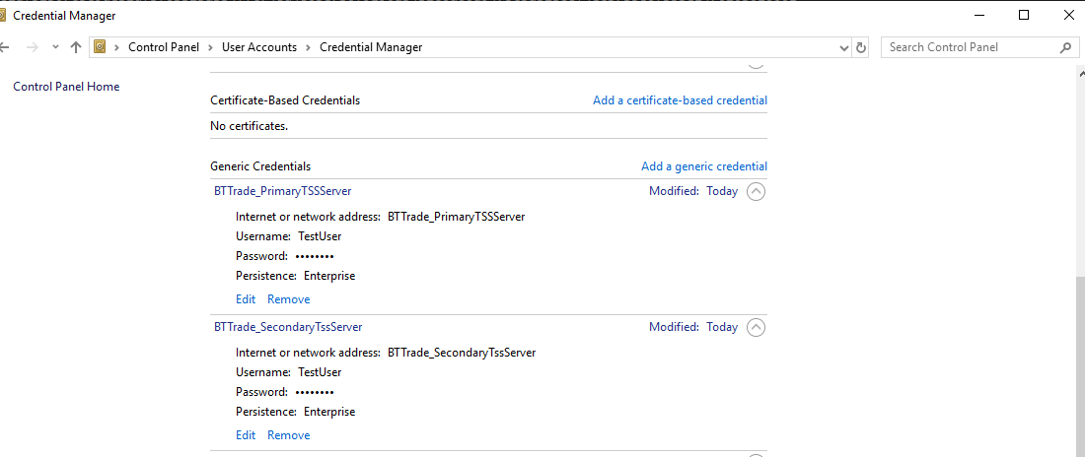The width and height of the screenshot is (1085, 457).
Task: Collapse the BTTrade_SecondaryTssServer entry chevron
Action: 757,327
